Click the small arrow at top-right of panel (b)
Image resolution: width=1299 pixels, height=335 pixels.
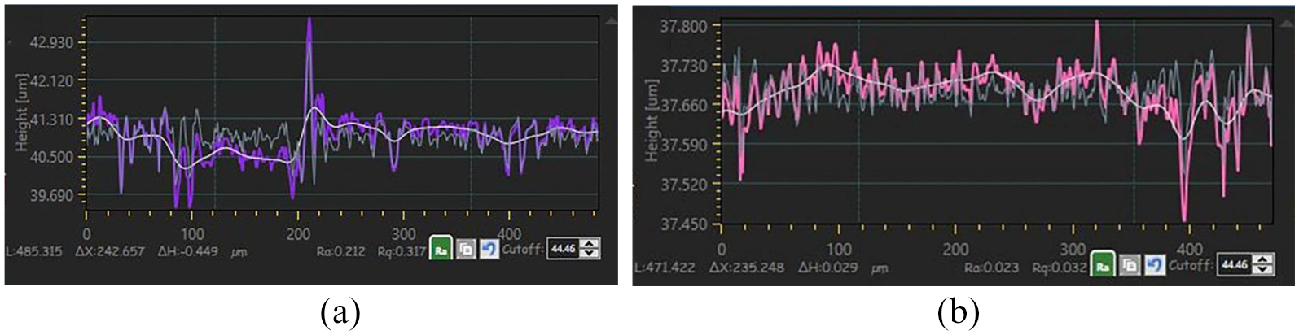1287,24
